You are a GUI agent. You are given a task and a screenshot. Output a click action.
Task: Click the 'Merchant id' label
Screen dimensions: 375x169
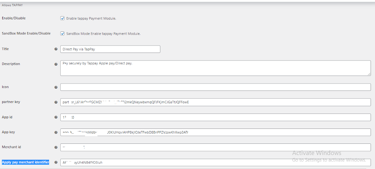tap(11, 147)
